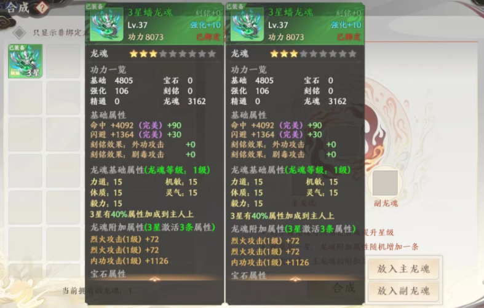Click the empty 副龙魂 slot
Image resolution: width=484 pixels, height=308 pixels.
(x=385, y=183)
